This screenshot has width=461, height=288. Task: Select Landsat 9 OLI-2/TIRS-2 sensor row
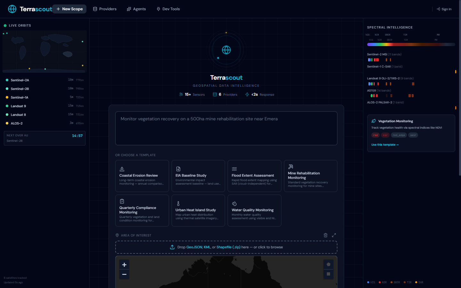coord(411,81)
